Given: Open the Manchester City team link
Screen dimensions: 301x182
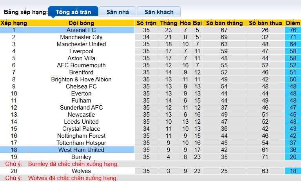Looking at the screenshot, I should point(81,37).
